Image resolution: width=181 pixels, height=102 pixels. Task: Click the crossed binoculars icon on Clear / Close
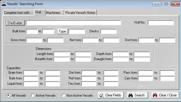click(155, 95)
